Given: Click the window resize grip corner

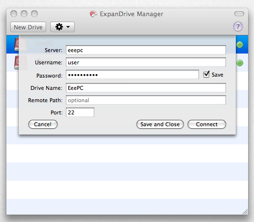Looking at the screenshot, I should coord(245,212).
